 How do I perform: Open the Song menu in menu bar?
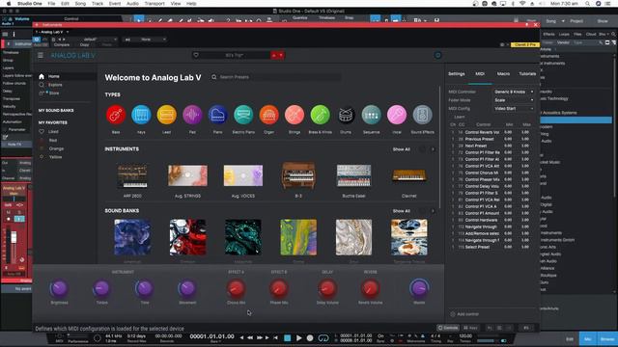coord(80,4)
